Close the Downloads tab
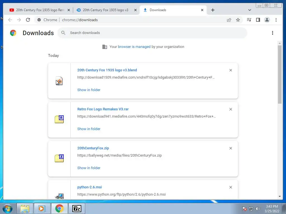 202,10
